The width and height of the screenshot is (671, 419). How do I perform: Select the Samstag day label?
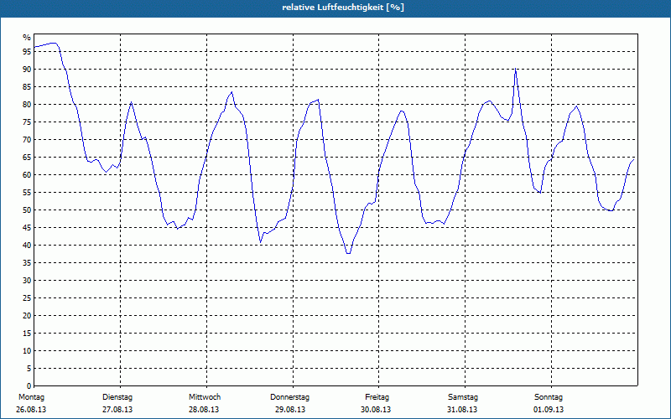click(x=463, y=397)
